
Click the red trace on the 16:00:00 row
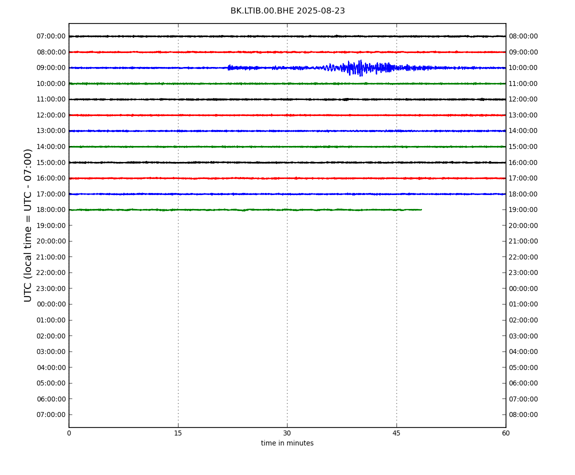[x=287, y=178]
